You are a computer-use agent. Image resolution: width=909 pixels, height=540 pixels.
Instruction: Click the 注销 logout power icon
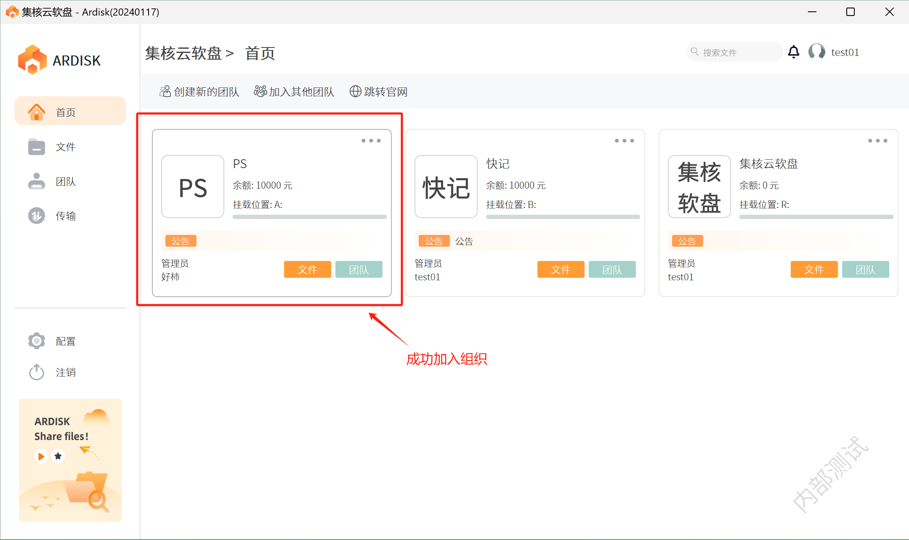(37, 372)
